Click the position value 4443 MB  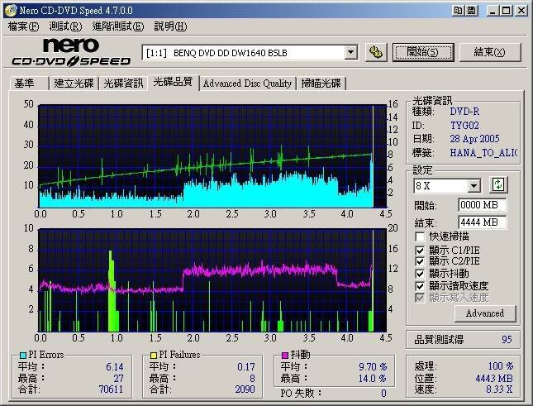tap(494, 379)
